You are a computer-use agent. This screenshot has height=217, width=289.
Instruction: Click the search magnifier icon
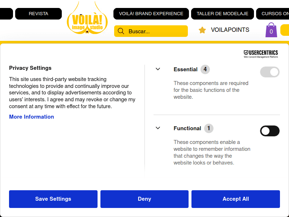(121, 31)
